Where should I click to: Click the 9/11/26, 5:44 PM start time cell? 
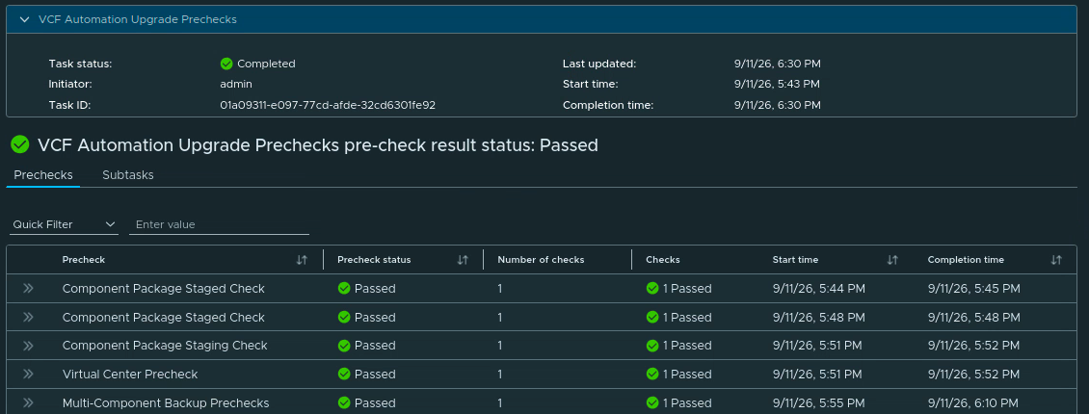click(819, 289)
